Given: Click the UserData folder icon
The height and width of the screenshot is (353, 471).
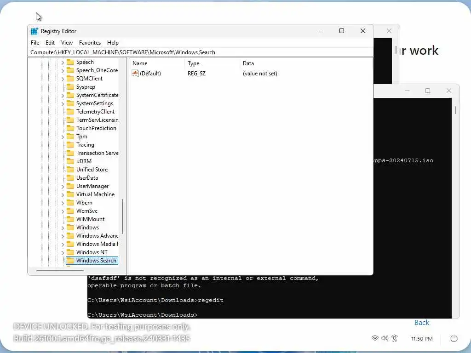Looking at the screenshot, I should 70,178.
